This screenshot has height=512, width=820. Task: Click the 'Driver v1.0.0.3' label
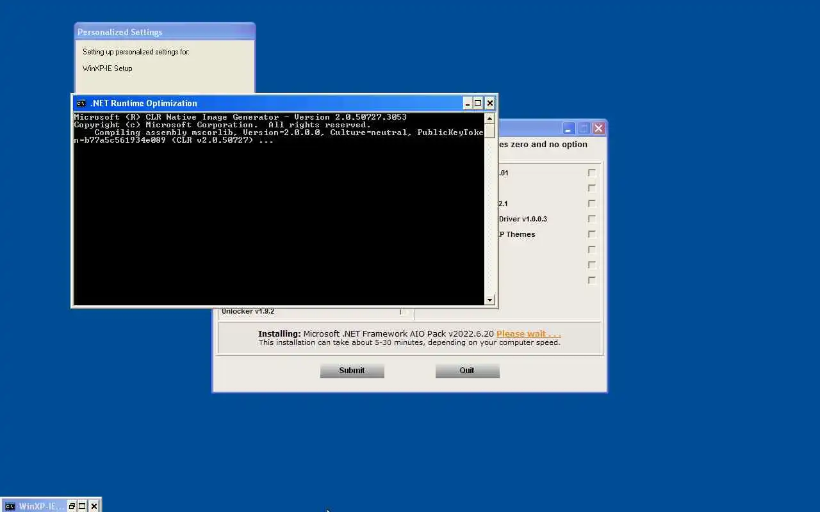click(523, 219)
